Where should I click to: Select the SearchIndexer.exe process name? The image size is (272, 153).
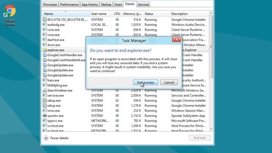coord(60,91)
